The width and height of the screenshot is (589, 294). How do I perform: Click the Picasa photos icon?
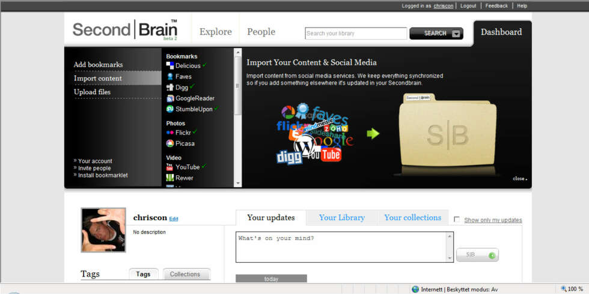pos(169,143)
